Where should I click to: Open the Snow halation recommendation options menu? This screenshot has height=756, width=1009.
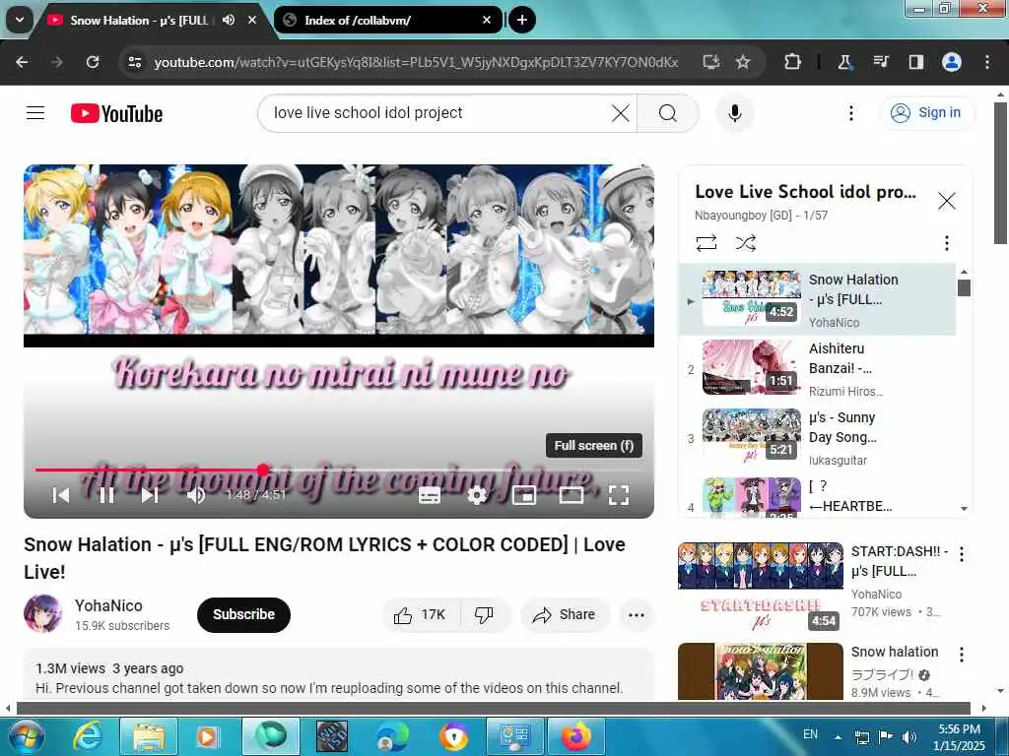pyautogui.click(x=962, y=655)
